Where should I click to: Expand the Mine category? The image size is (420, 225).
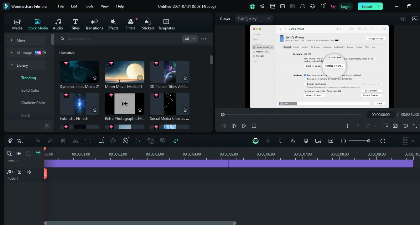click(21, 40)
